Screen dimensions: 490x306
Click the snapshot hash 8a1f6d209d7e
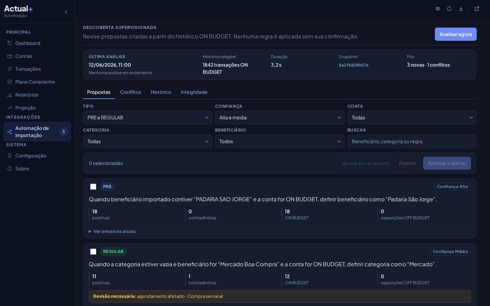click(x=354, y=65)
